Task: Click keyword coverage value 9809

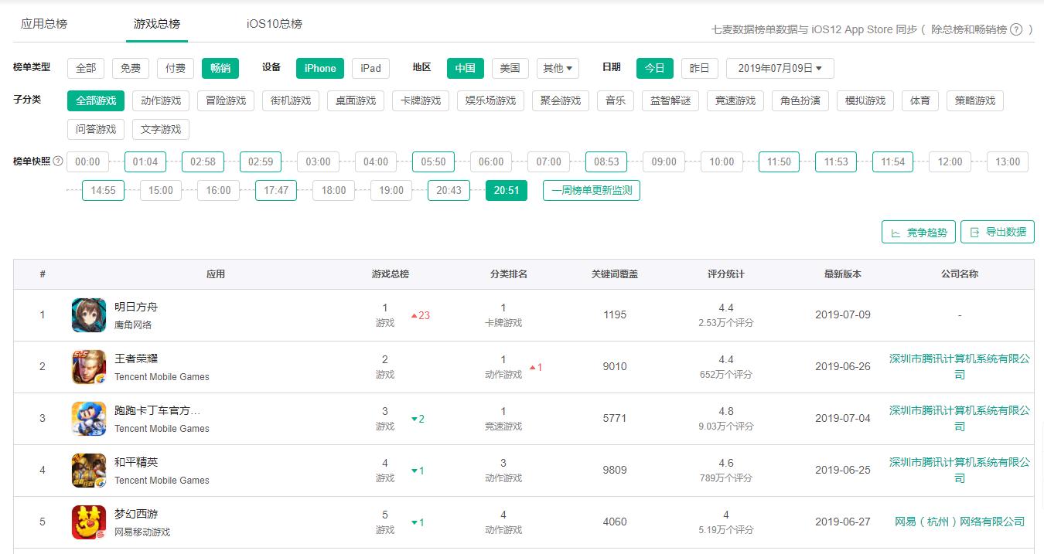Action: click(x=615, y=470)
